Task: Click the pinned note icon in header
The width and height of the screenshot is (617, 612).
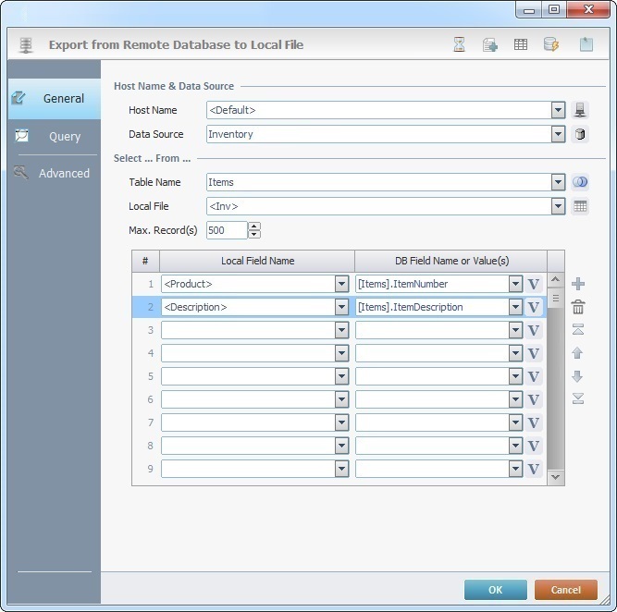Action: tap(586, 44)
